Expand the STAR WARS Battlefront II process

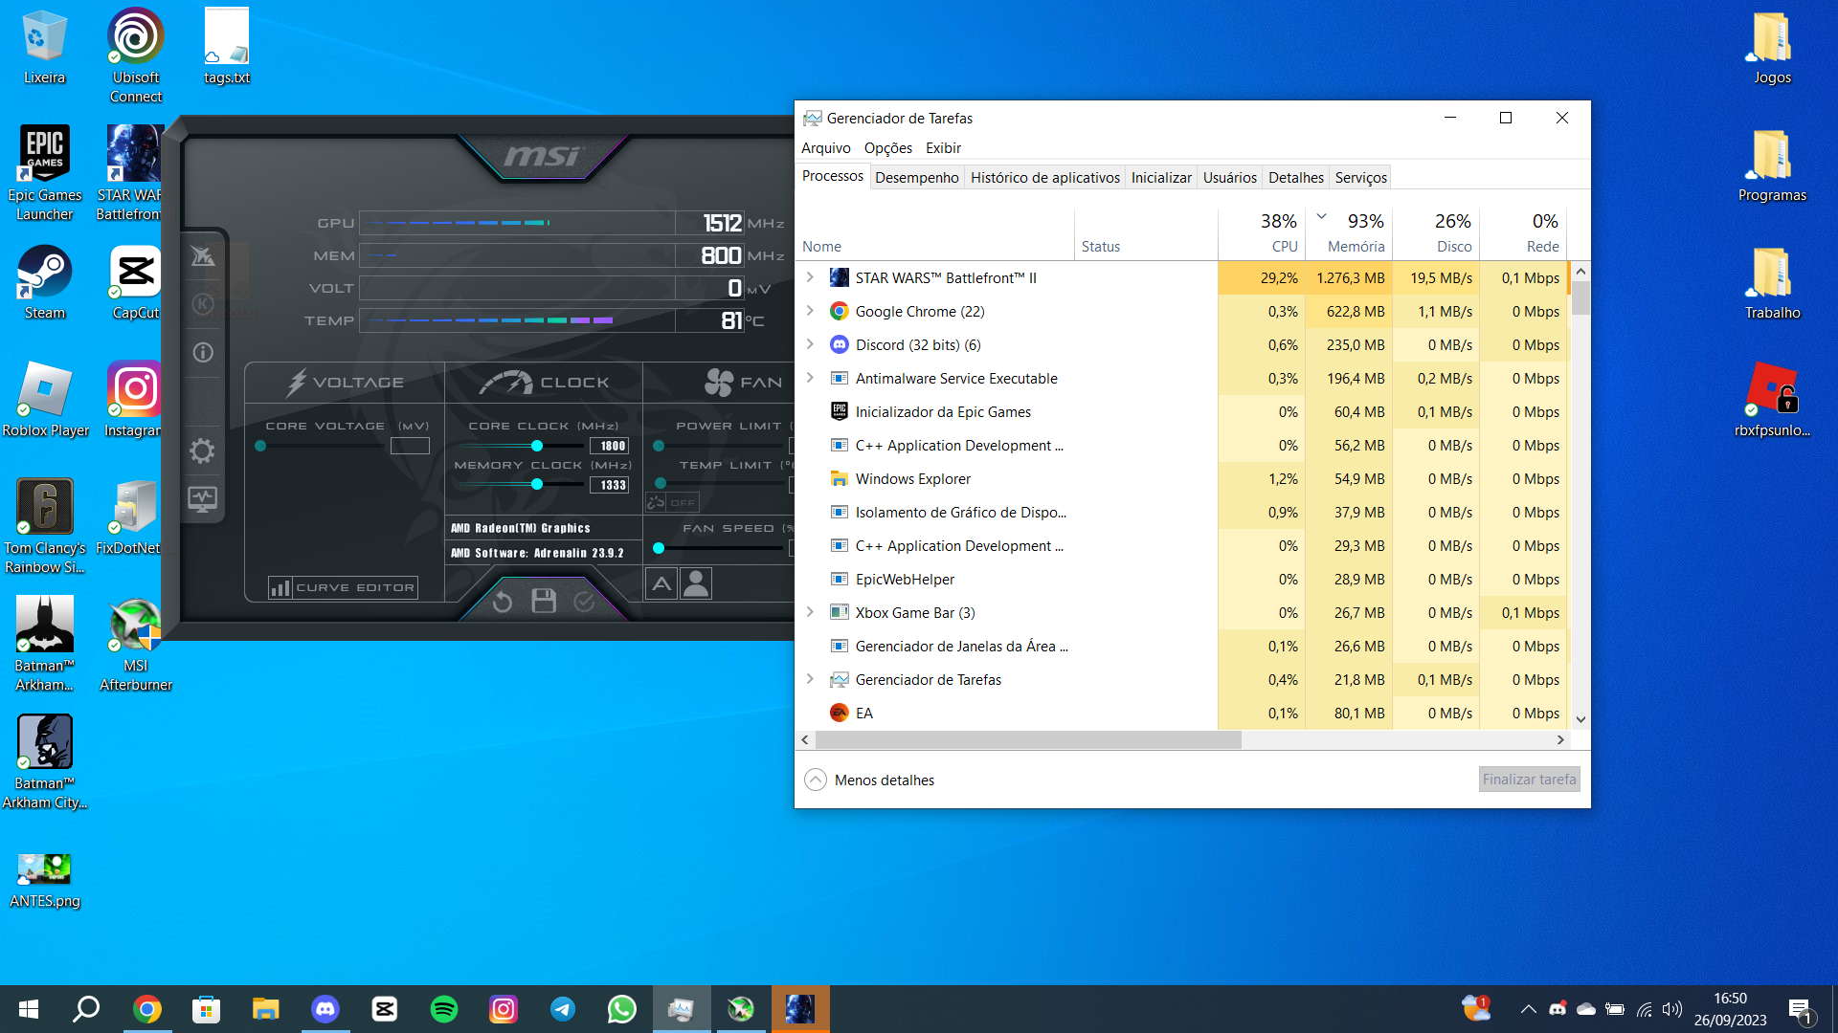[x=810, y=277]
